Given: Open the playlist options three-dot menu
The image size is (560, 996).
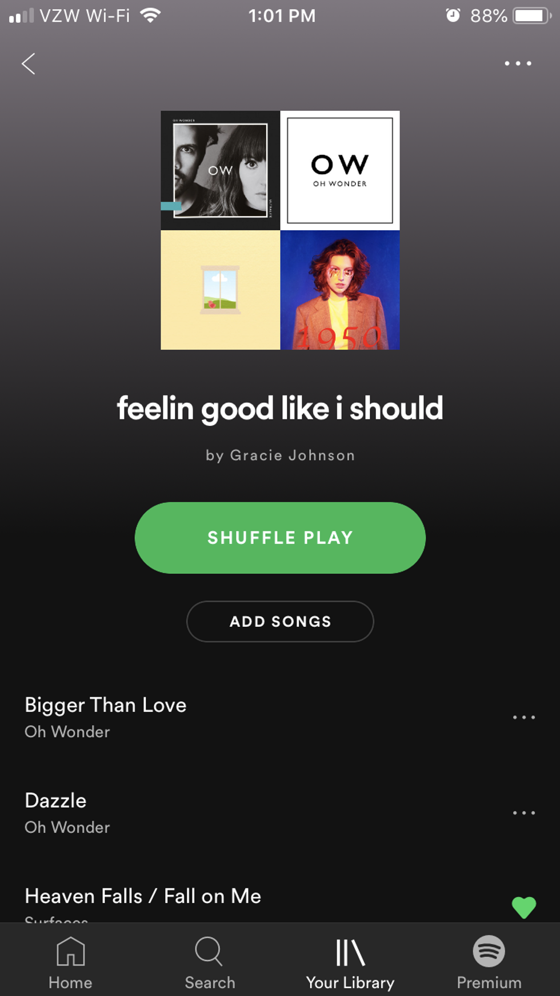Looking at the screenshot, I should pos(518,63).
